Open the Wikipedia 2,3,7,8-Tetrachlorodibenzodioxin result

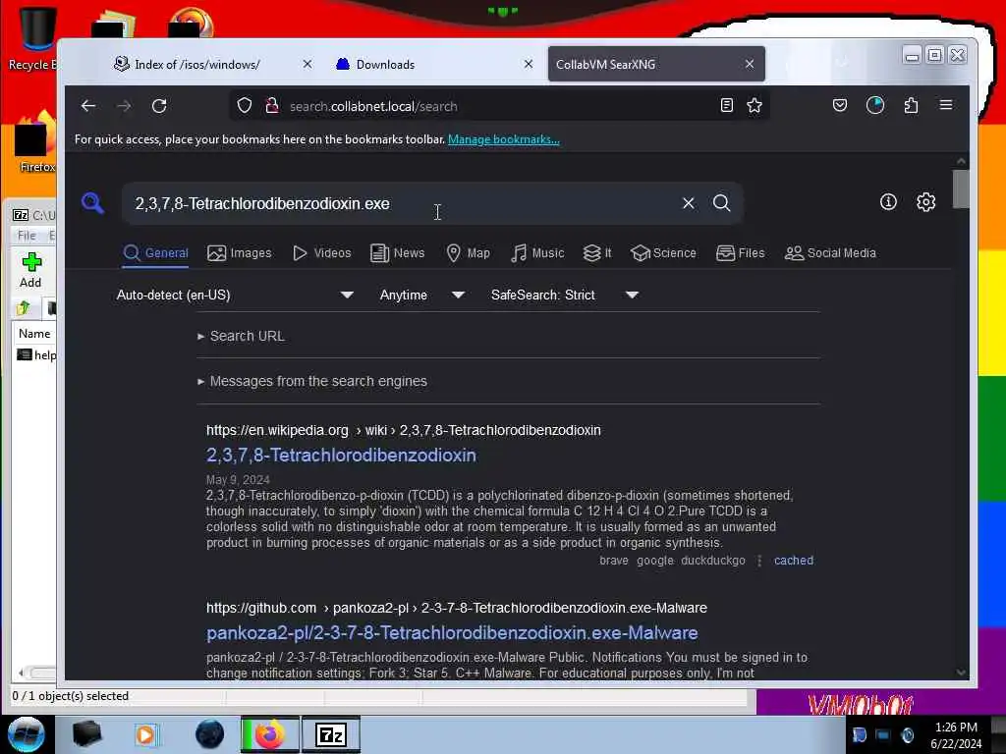[x=341, y=456]
